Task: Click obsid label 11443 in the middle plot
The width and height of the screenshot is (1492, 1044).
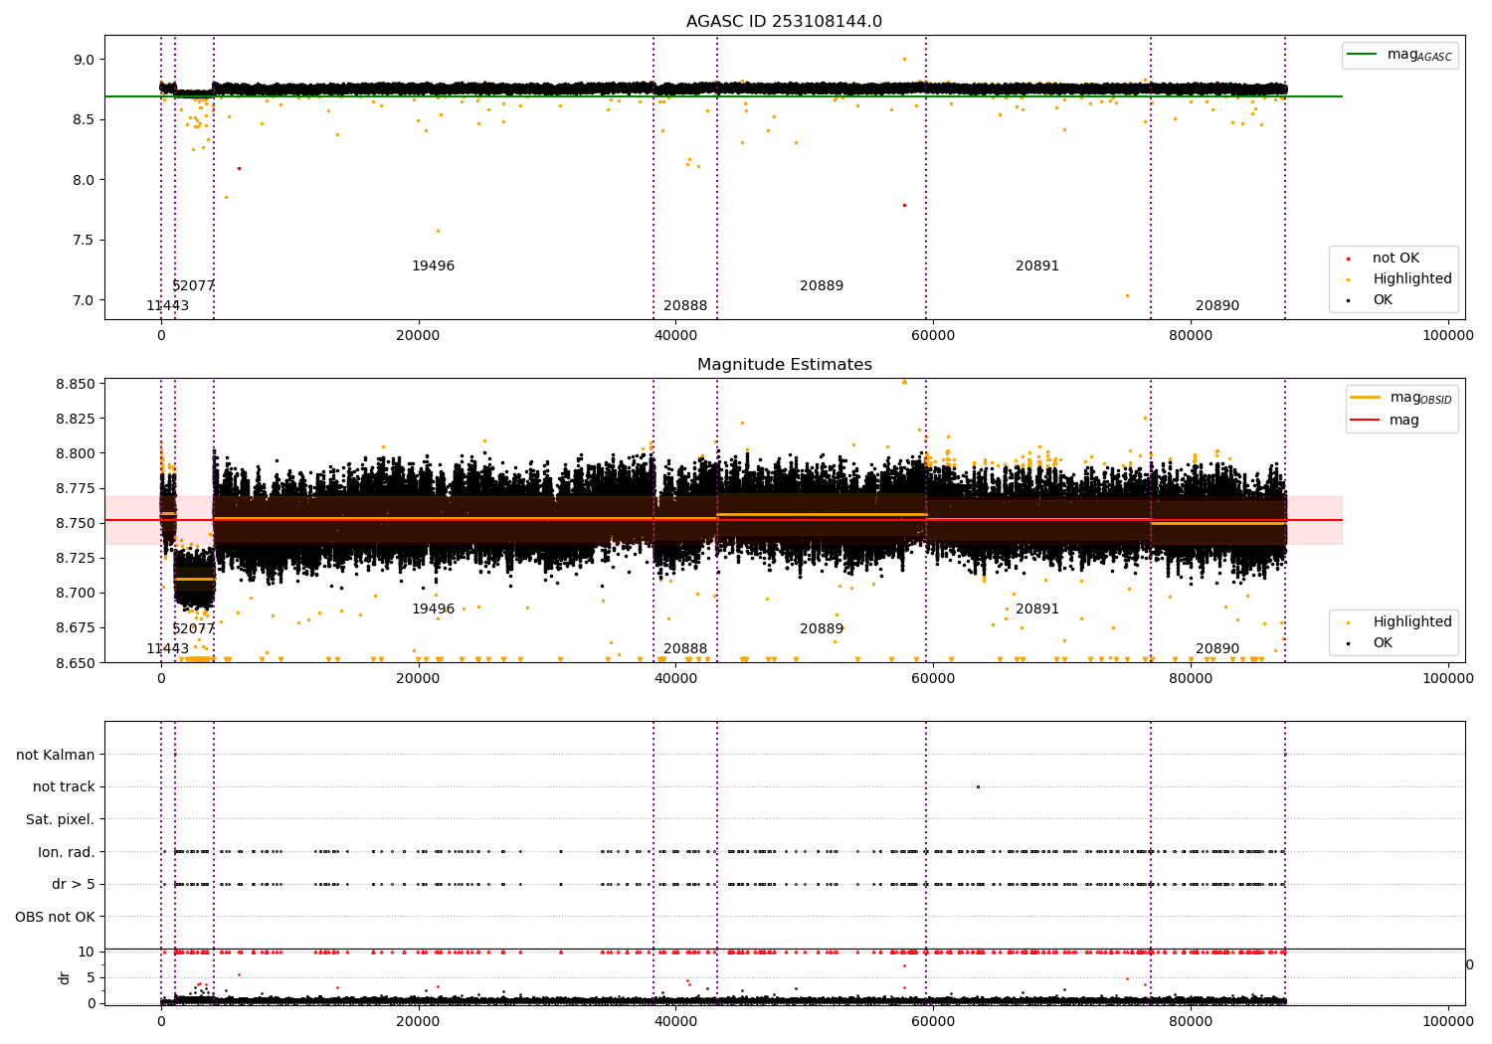Action: tap(167, 649)
